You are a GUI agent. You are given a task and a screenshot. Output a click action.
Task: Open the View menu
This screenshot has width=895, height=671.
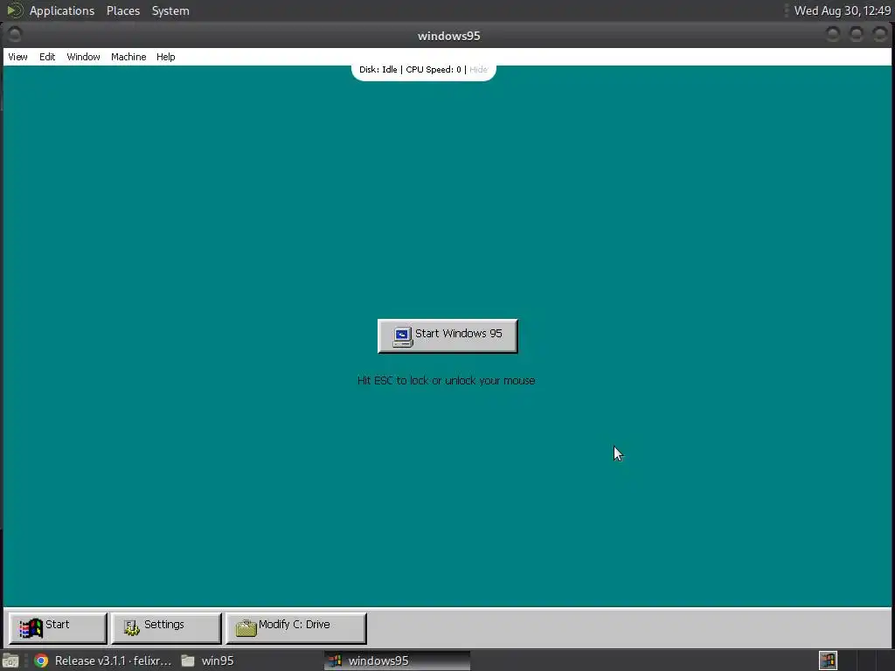[x=17, y=57]
